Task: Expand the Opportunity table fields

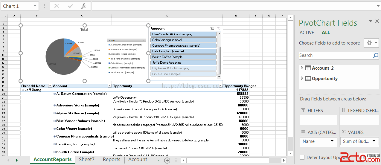Action: [302, 79]
